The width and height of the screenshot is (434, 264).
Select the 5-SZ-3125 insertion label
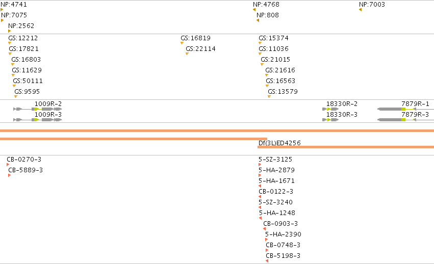click(x=275, y=160)
